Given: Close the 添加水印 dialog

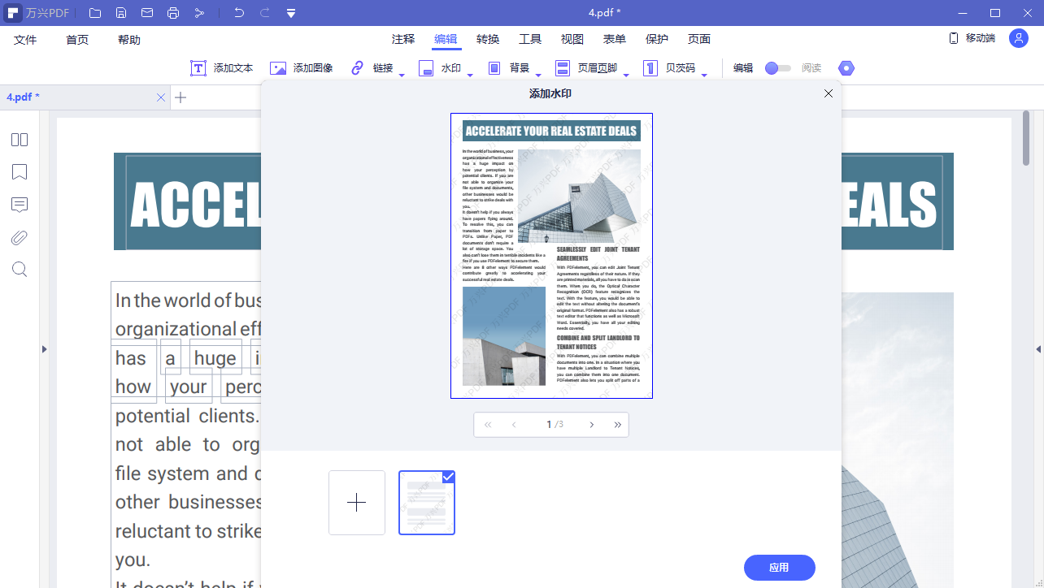Looking at the screenshot, I should pyautogui.click(x=829, y=93).
